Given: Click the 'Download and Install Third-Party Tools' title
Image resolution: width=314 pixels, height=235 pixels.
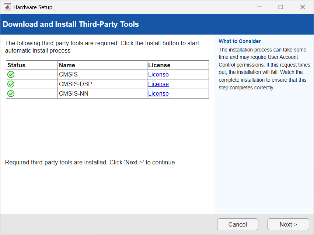Looking at the screenshot, I should (71, 24).
